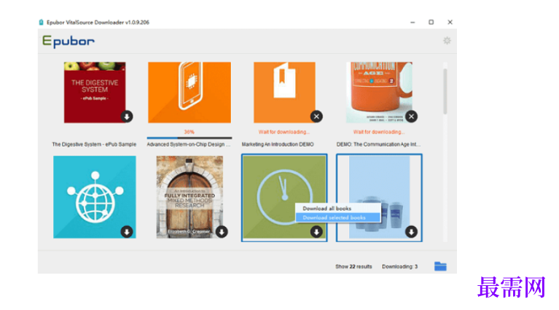Viewport: 559px width, 310px height.
Task: Click the 36% download progress bar
Action: point(189,138)
